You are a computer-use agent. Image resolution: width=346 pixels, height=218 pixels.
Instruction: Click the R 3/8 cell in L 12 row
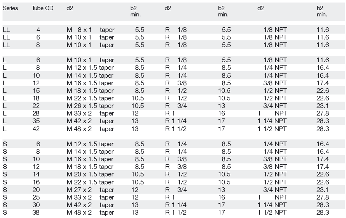click(x=176, y=83)
